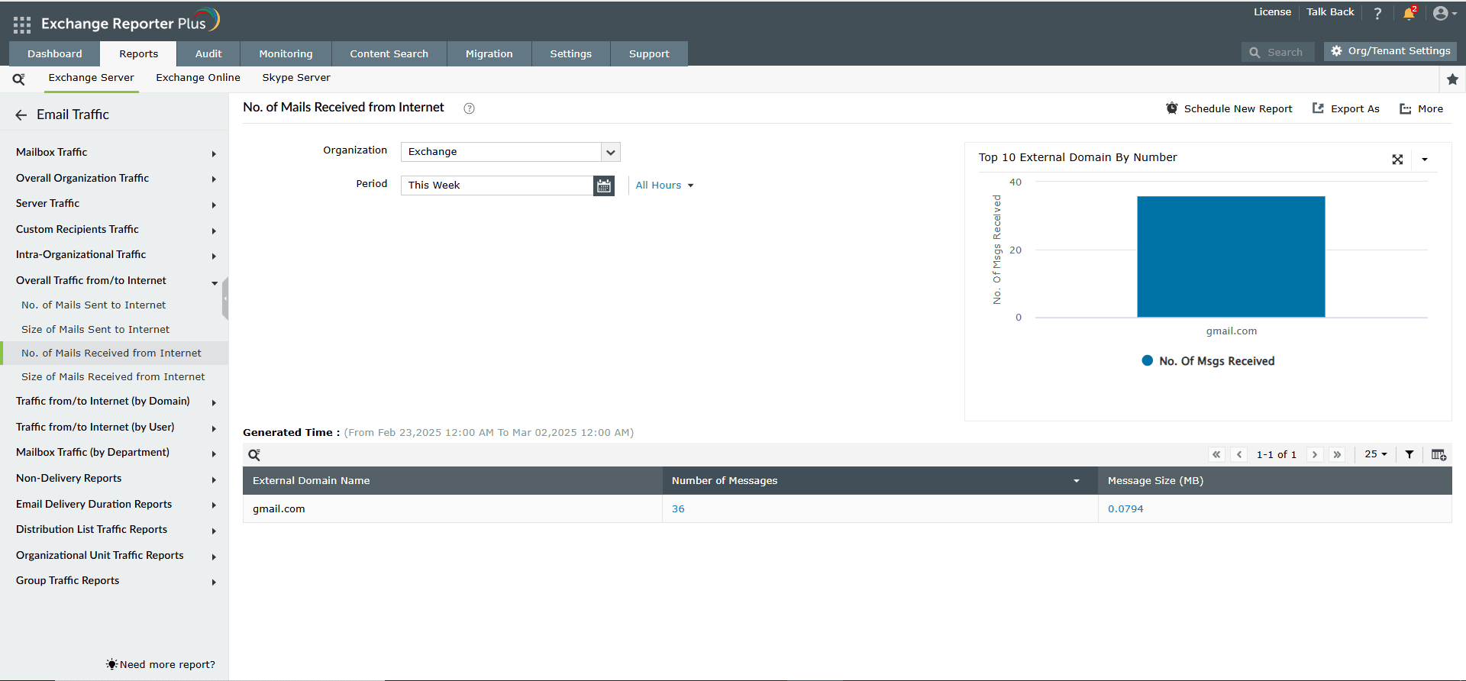Open the Migration tab
This screenshot has height=681, width=1466.
489,54
